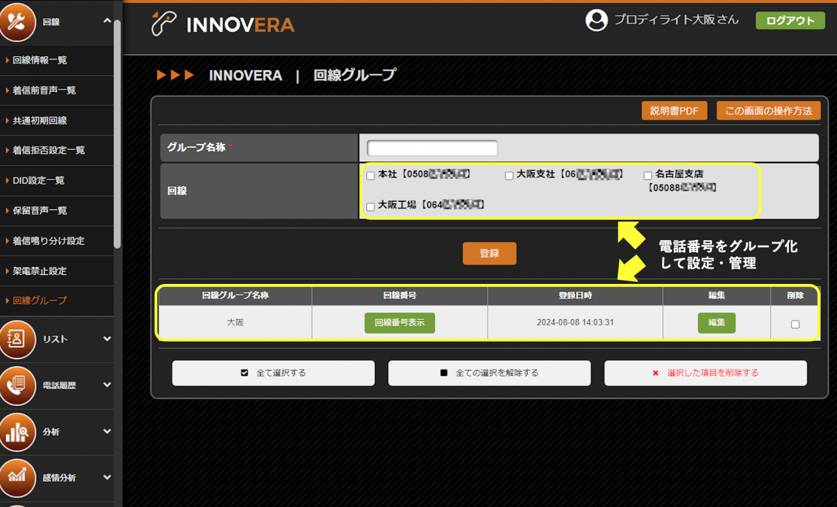Click the 大阪 group name cell
This screenshot has width=837, height=507.
235,322
